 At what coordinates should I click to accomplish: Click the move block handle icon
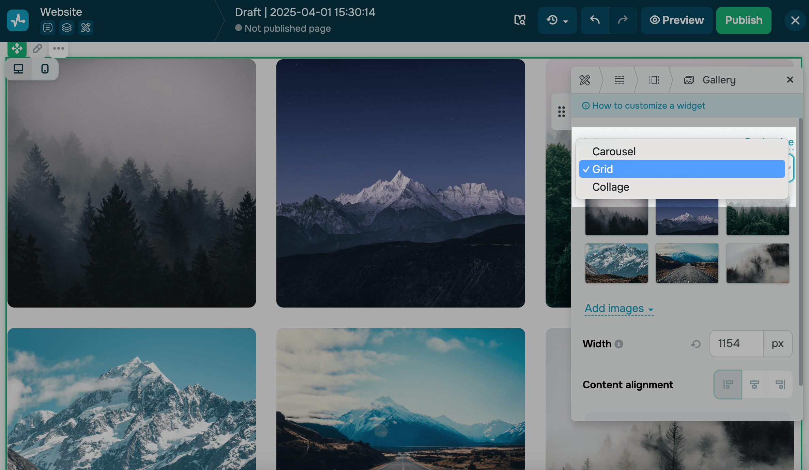pyautogui.click(x=17, y=49)
